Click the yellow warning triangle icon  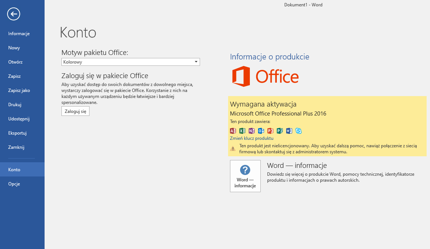pyautogui.click(x=233, y=148)
